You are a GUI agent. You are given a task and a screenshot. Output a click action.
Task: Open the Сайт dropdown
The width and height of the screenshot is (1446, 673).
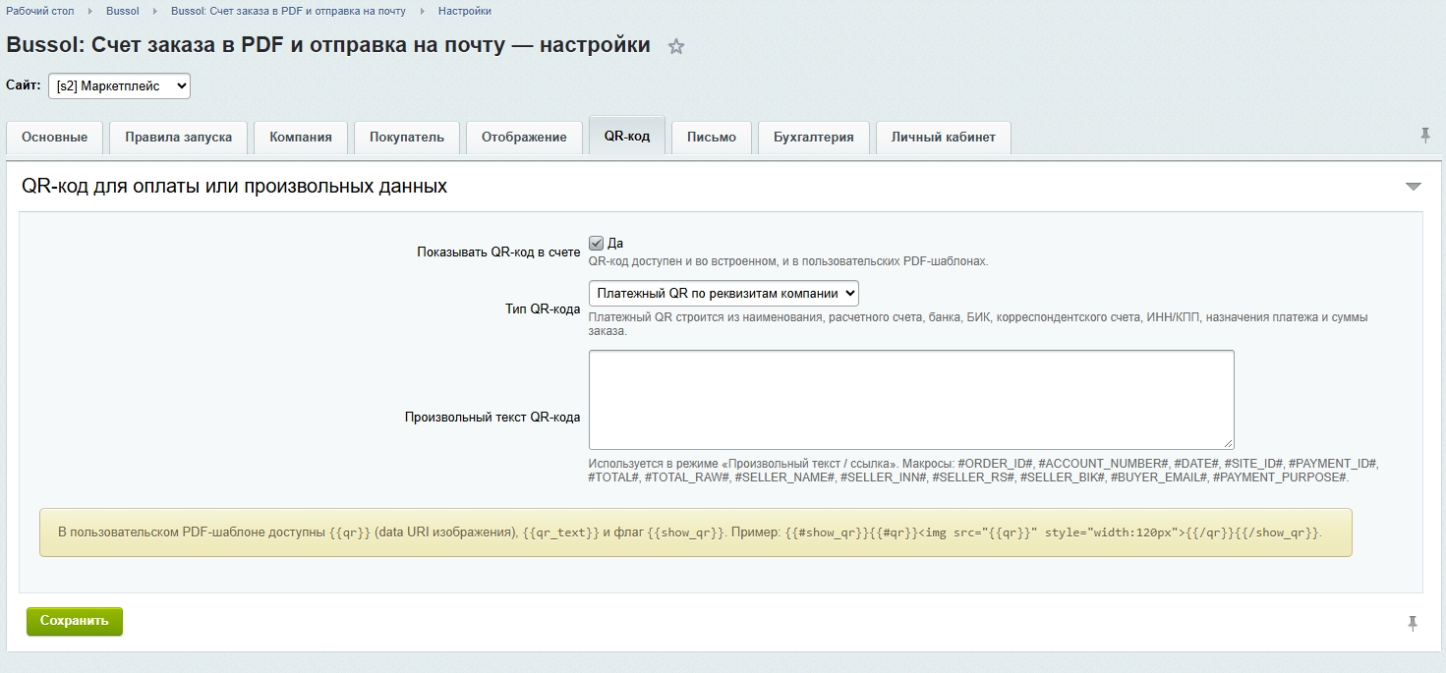pyautogui.click(x=119, y=86)
